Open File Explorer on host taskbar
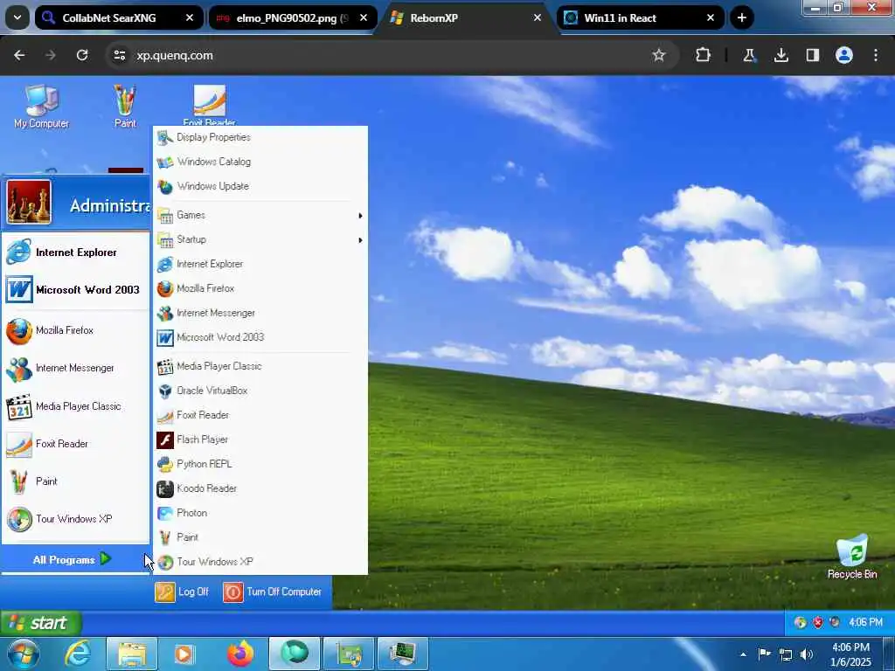Screen dimensions: 895x671 (x=132, y=654)
